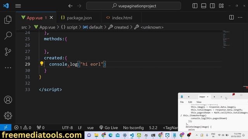Open the Manage gear icon
Screen dimensions: 248x139
pos(8,116)
